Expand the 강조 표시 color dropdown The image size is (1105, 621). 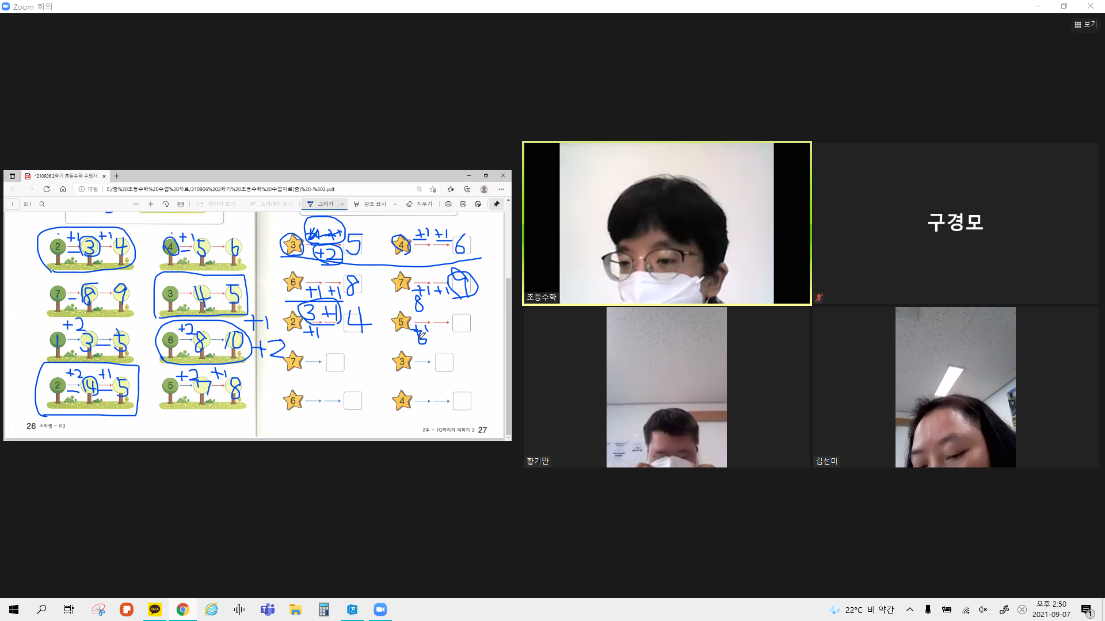click(395, 204)
